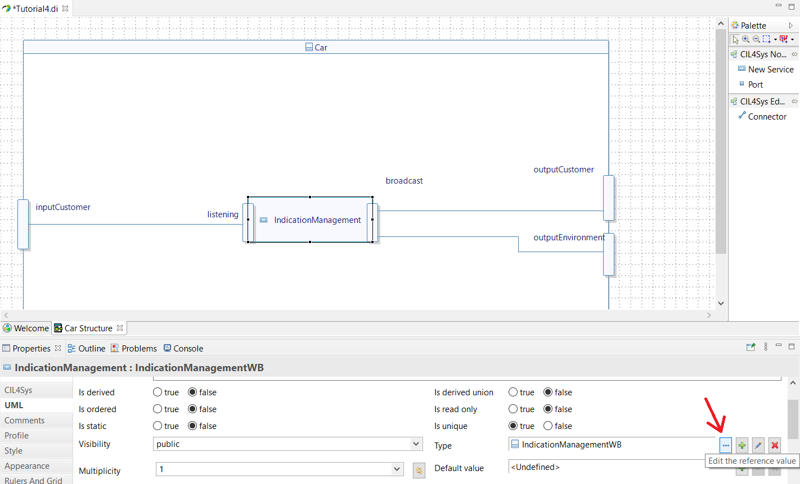Viewport: 800px width, 484px height.
Task: Click the diagram vertical scrollbar down arrow
Action: point(721,303)
